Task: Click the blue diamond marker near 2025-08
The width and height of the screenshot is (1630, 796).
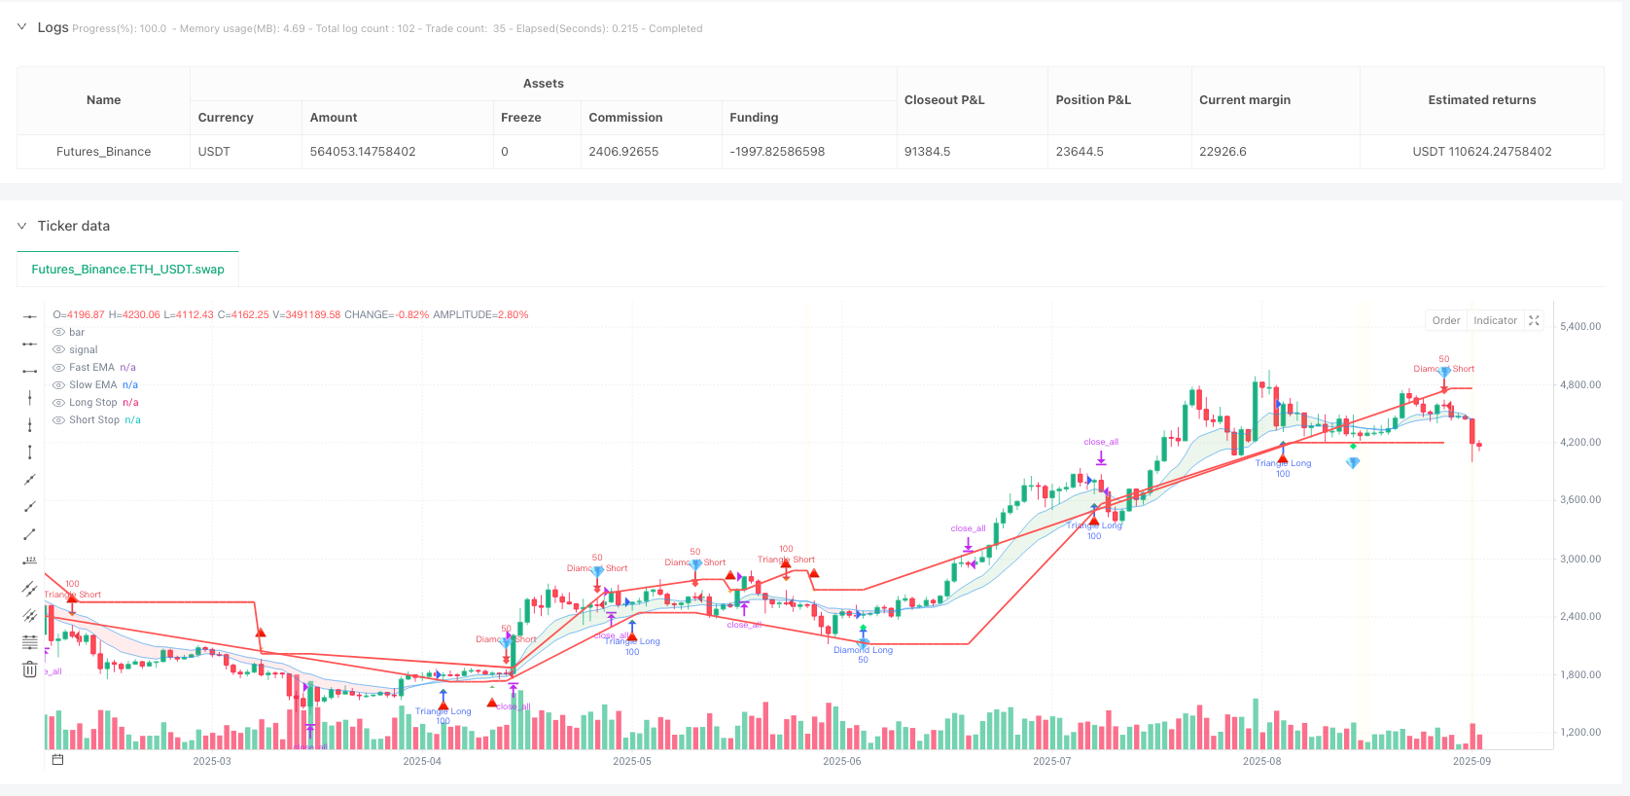Action: [x=1352, y=463]
